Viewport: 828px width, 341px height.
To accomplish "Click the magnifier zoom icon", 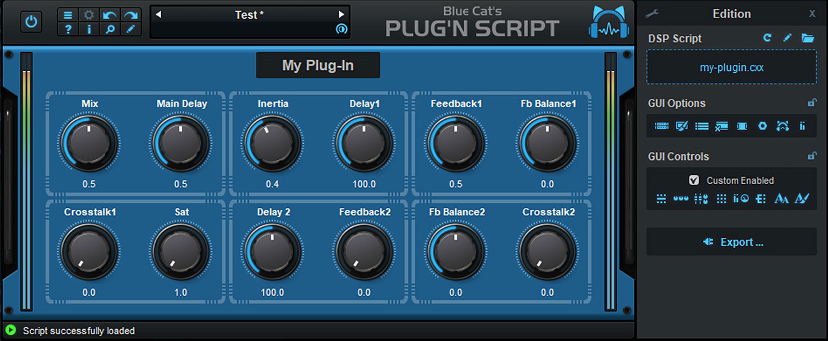I will (x=110, y=29).
